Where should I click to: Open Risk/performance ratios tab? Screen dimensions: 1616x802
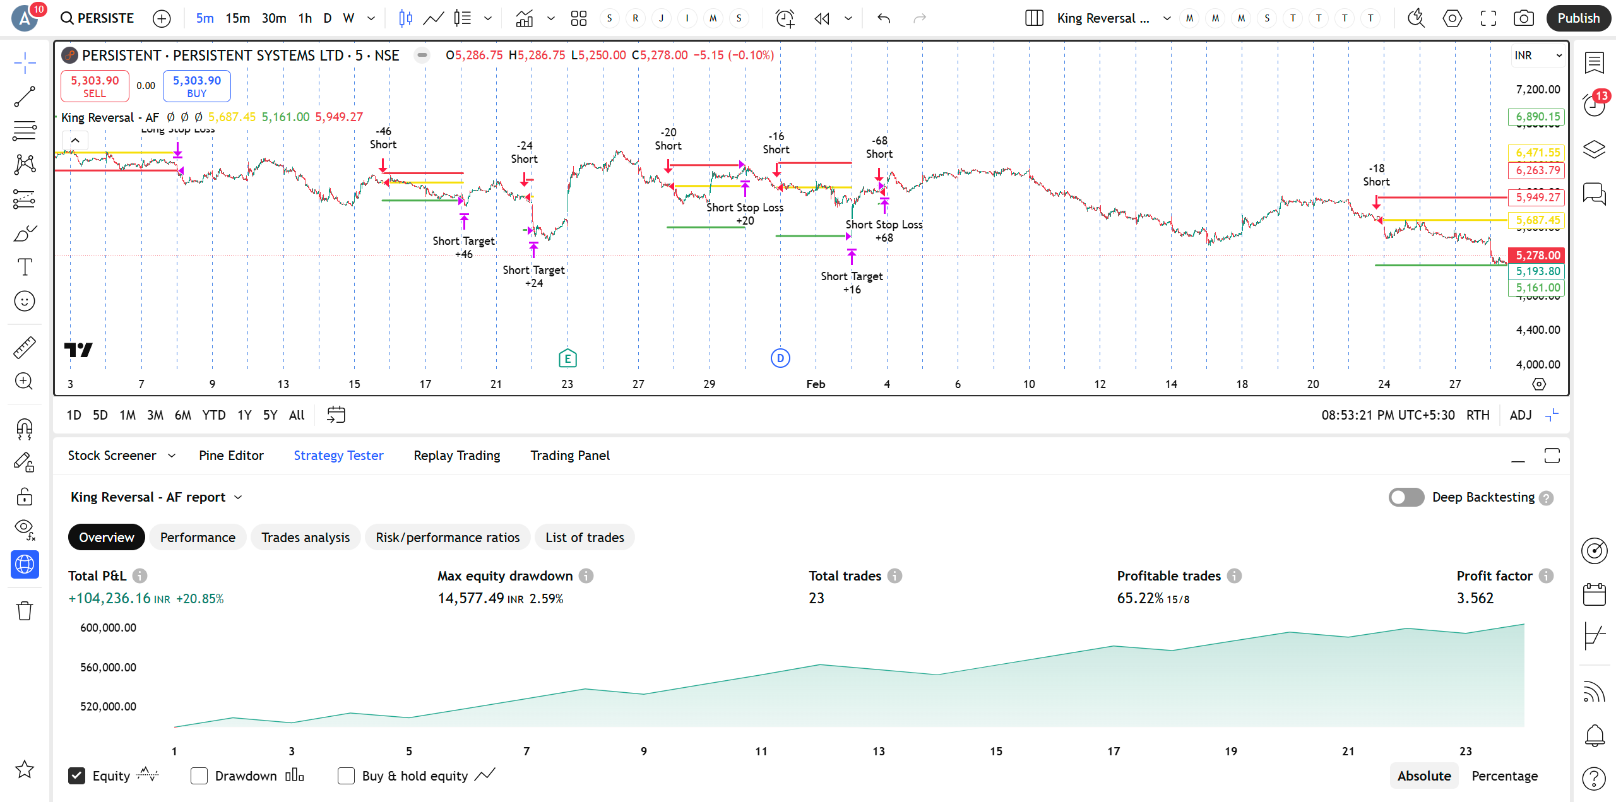pos(448,537)
